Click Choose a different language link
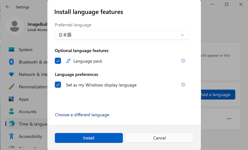This screenshot has width=248, height=150. 82,115
